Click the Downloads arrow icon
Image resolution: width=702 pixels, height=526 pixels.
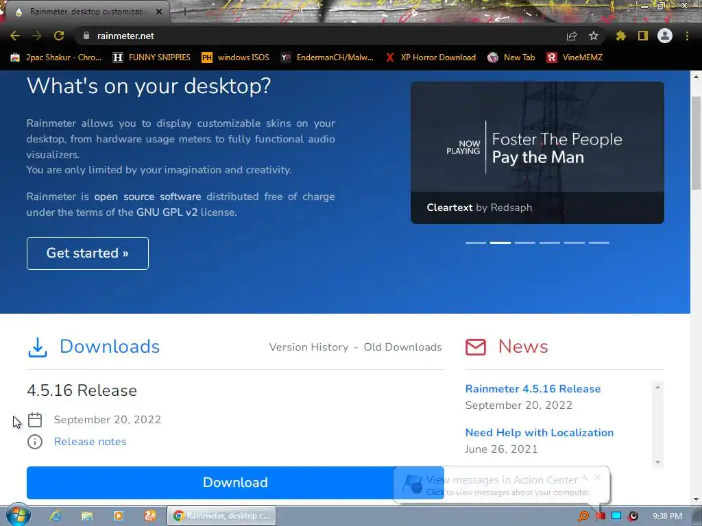38,347
